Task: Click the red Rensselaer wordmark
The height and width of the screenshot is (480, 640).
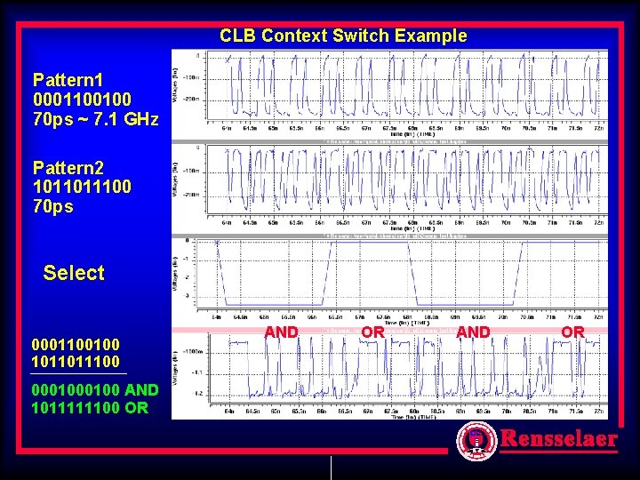Action: (559, 439)
